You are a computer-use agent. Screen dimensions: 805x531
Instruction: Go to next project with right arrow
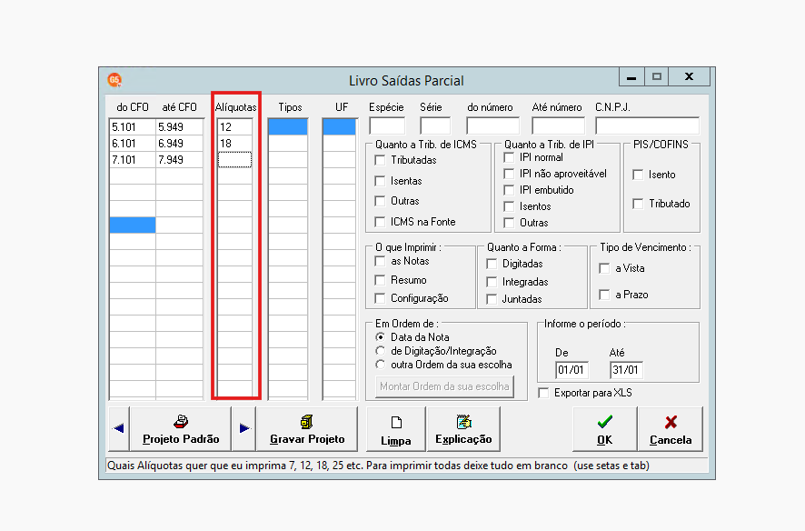(244, 428)
